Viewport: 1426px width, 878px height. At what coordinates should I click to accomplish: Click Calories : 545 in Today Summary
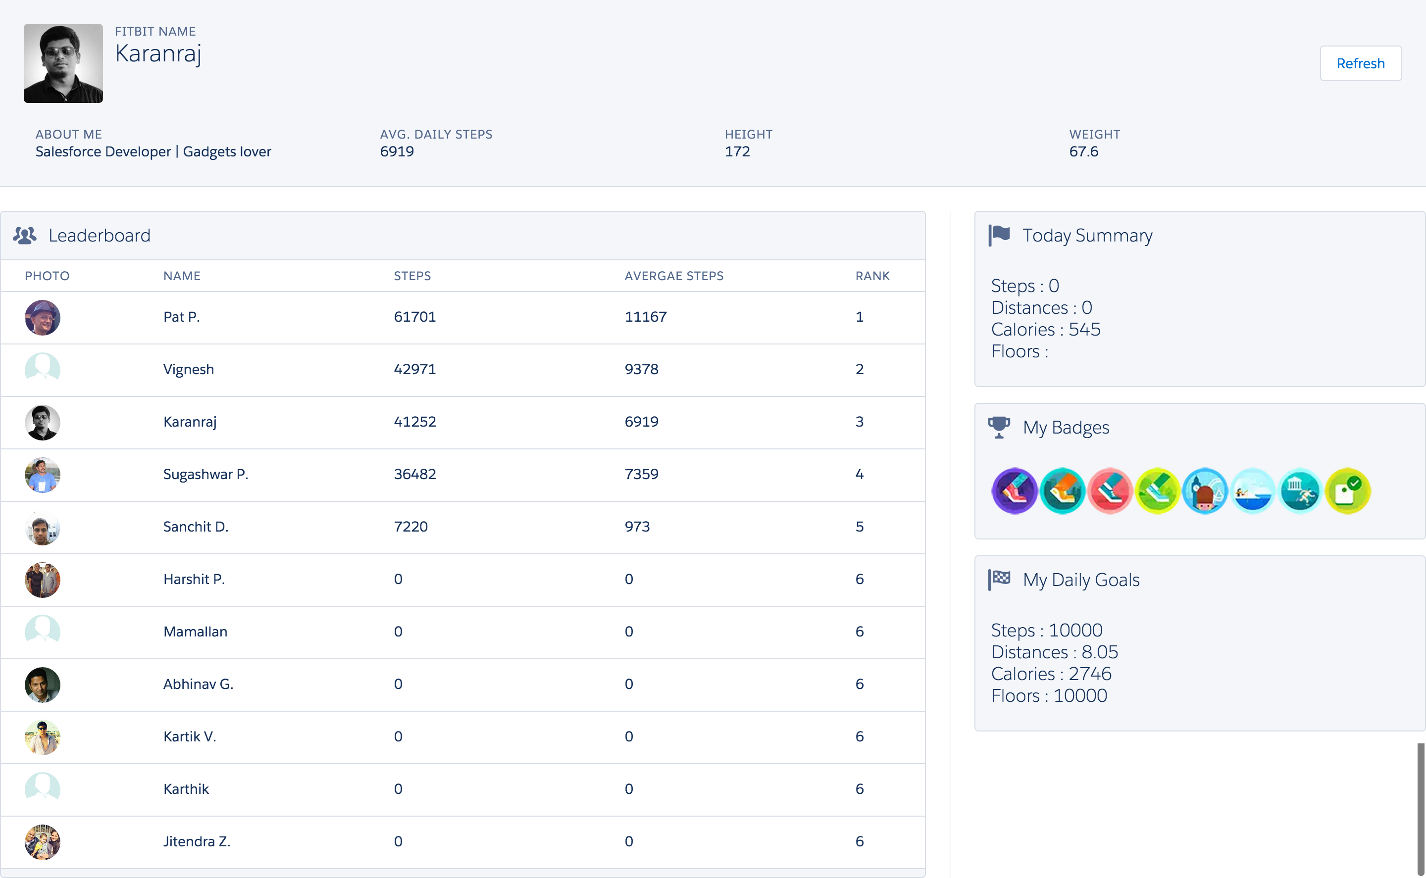1046,329
